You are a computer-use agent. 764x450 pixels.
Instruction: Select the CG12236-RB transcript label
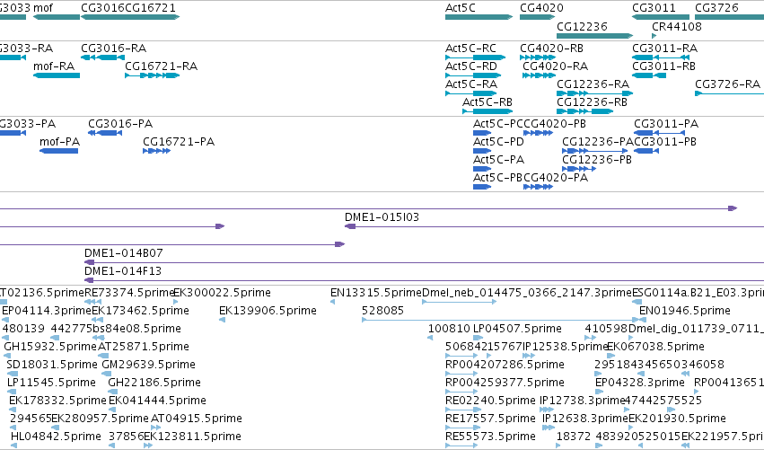click(x=592, y=102)
